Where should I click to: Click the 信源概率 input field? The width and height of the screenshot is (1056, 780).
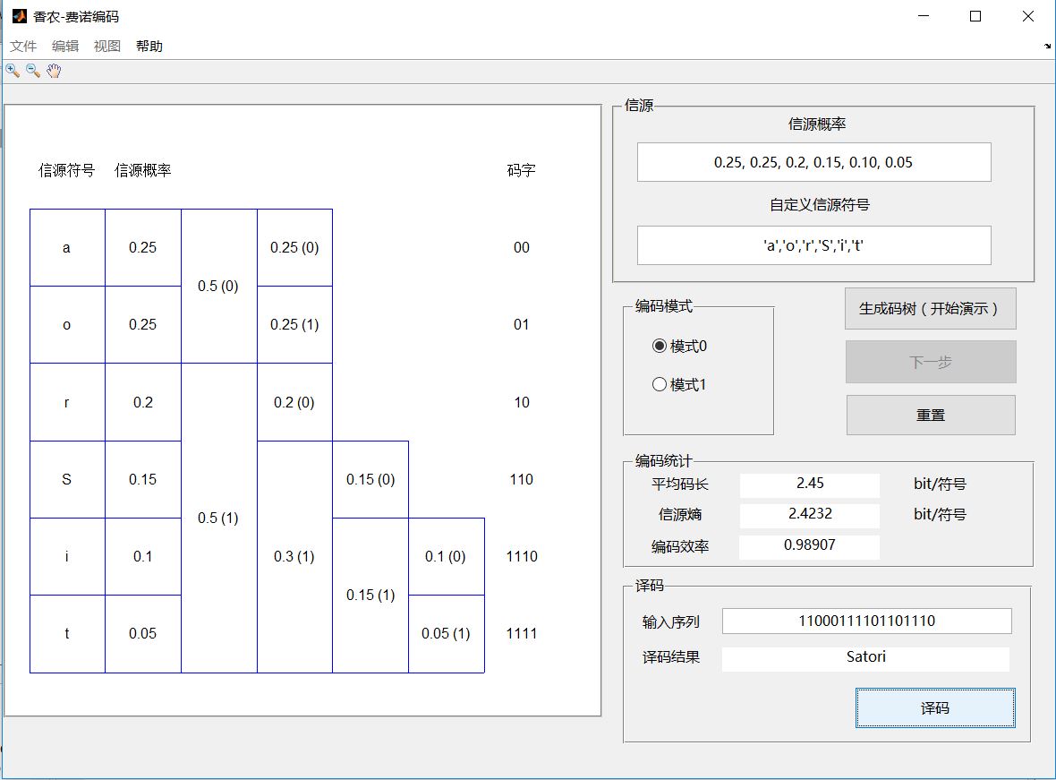click(x=813, y=162)
